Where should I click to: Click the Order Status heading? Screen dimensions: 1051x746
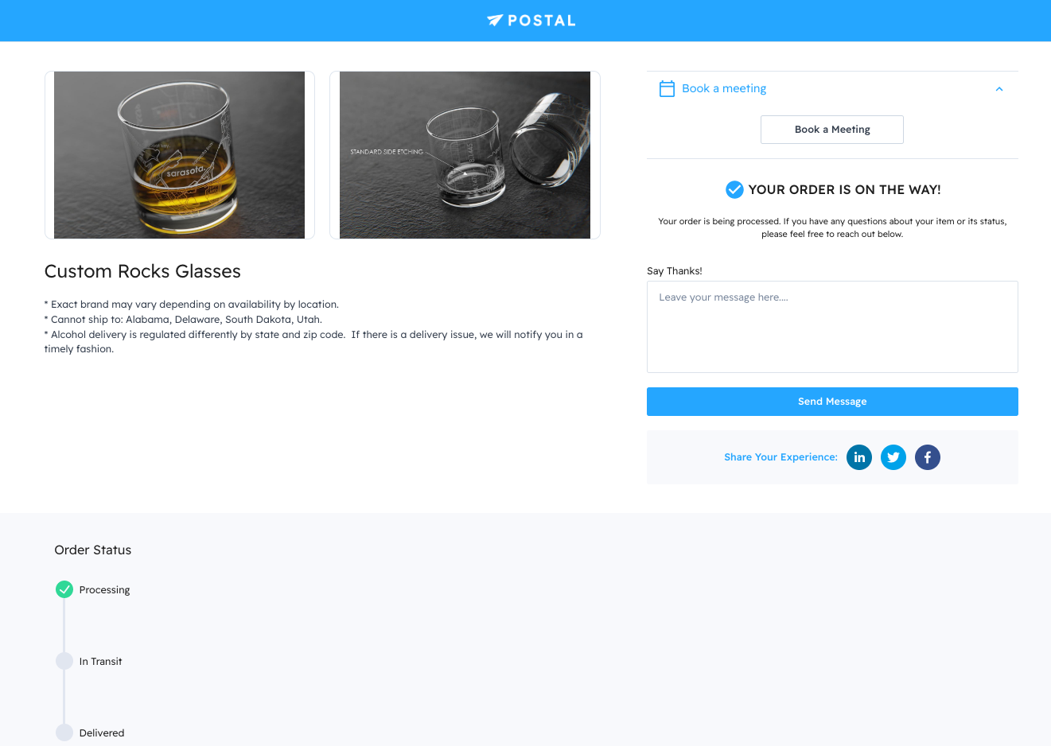(93, 550)
